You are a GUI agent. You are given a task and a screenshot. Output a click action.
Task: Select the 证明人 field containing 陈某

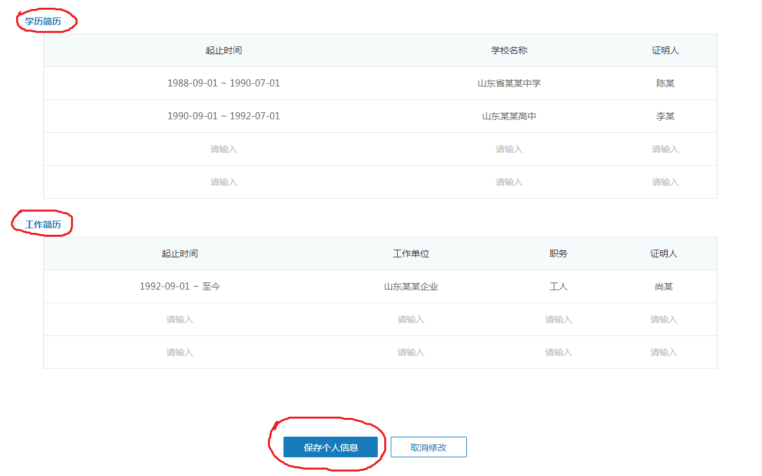(x=664, y=83)
